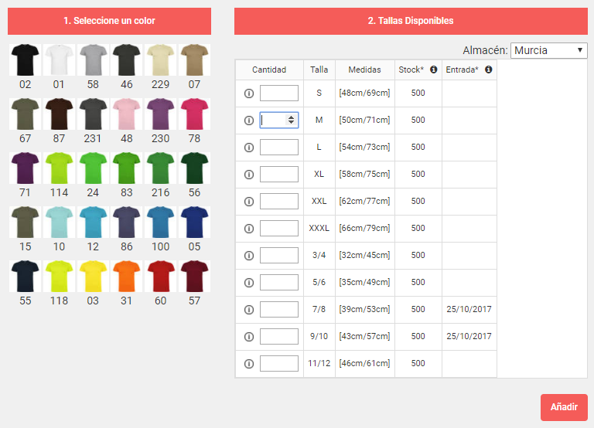Click the 25/10/2017 date in 7/8 row
Image resolution: width=594 pixels, height=428 pixels.
point(469,309)
